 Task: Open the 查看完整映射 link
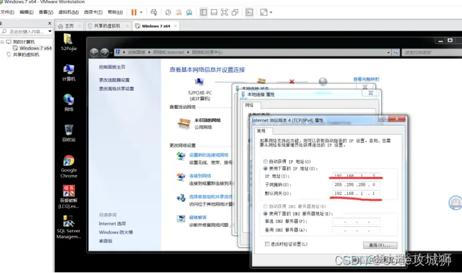[x=367, y=79]
